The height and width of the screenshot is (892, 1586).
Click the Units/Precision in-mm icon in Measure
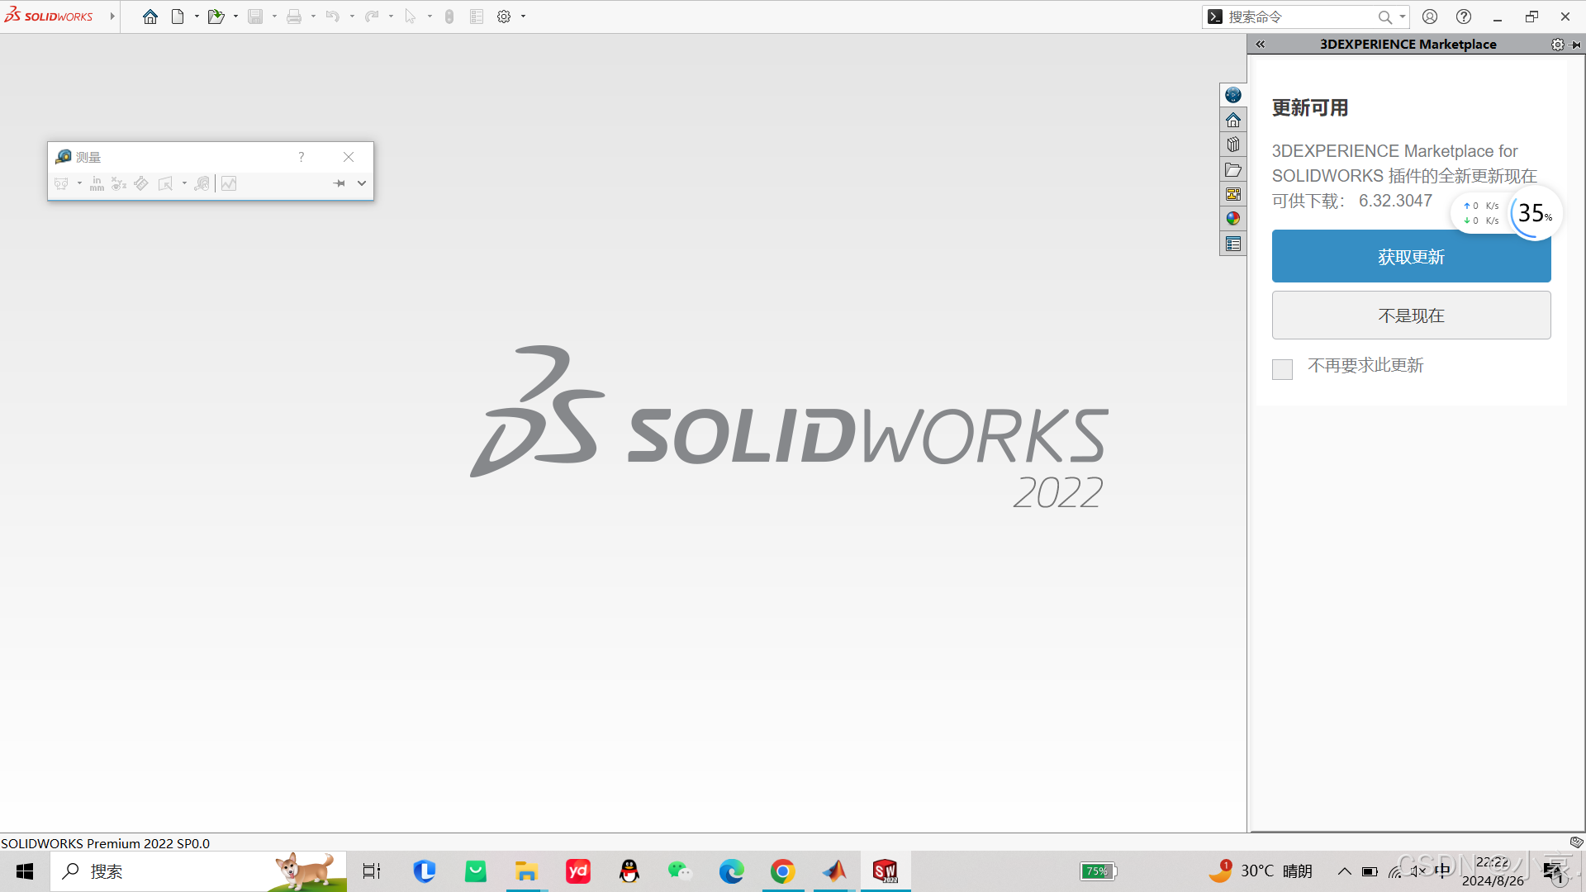97,183
